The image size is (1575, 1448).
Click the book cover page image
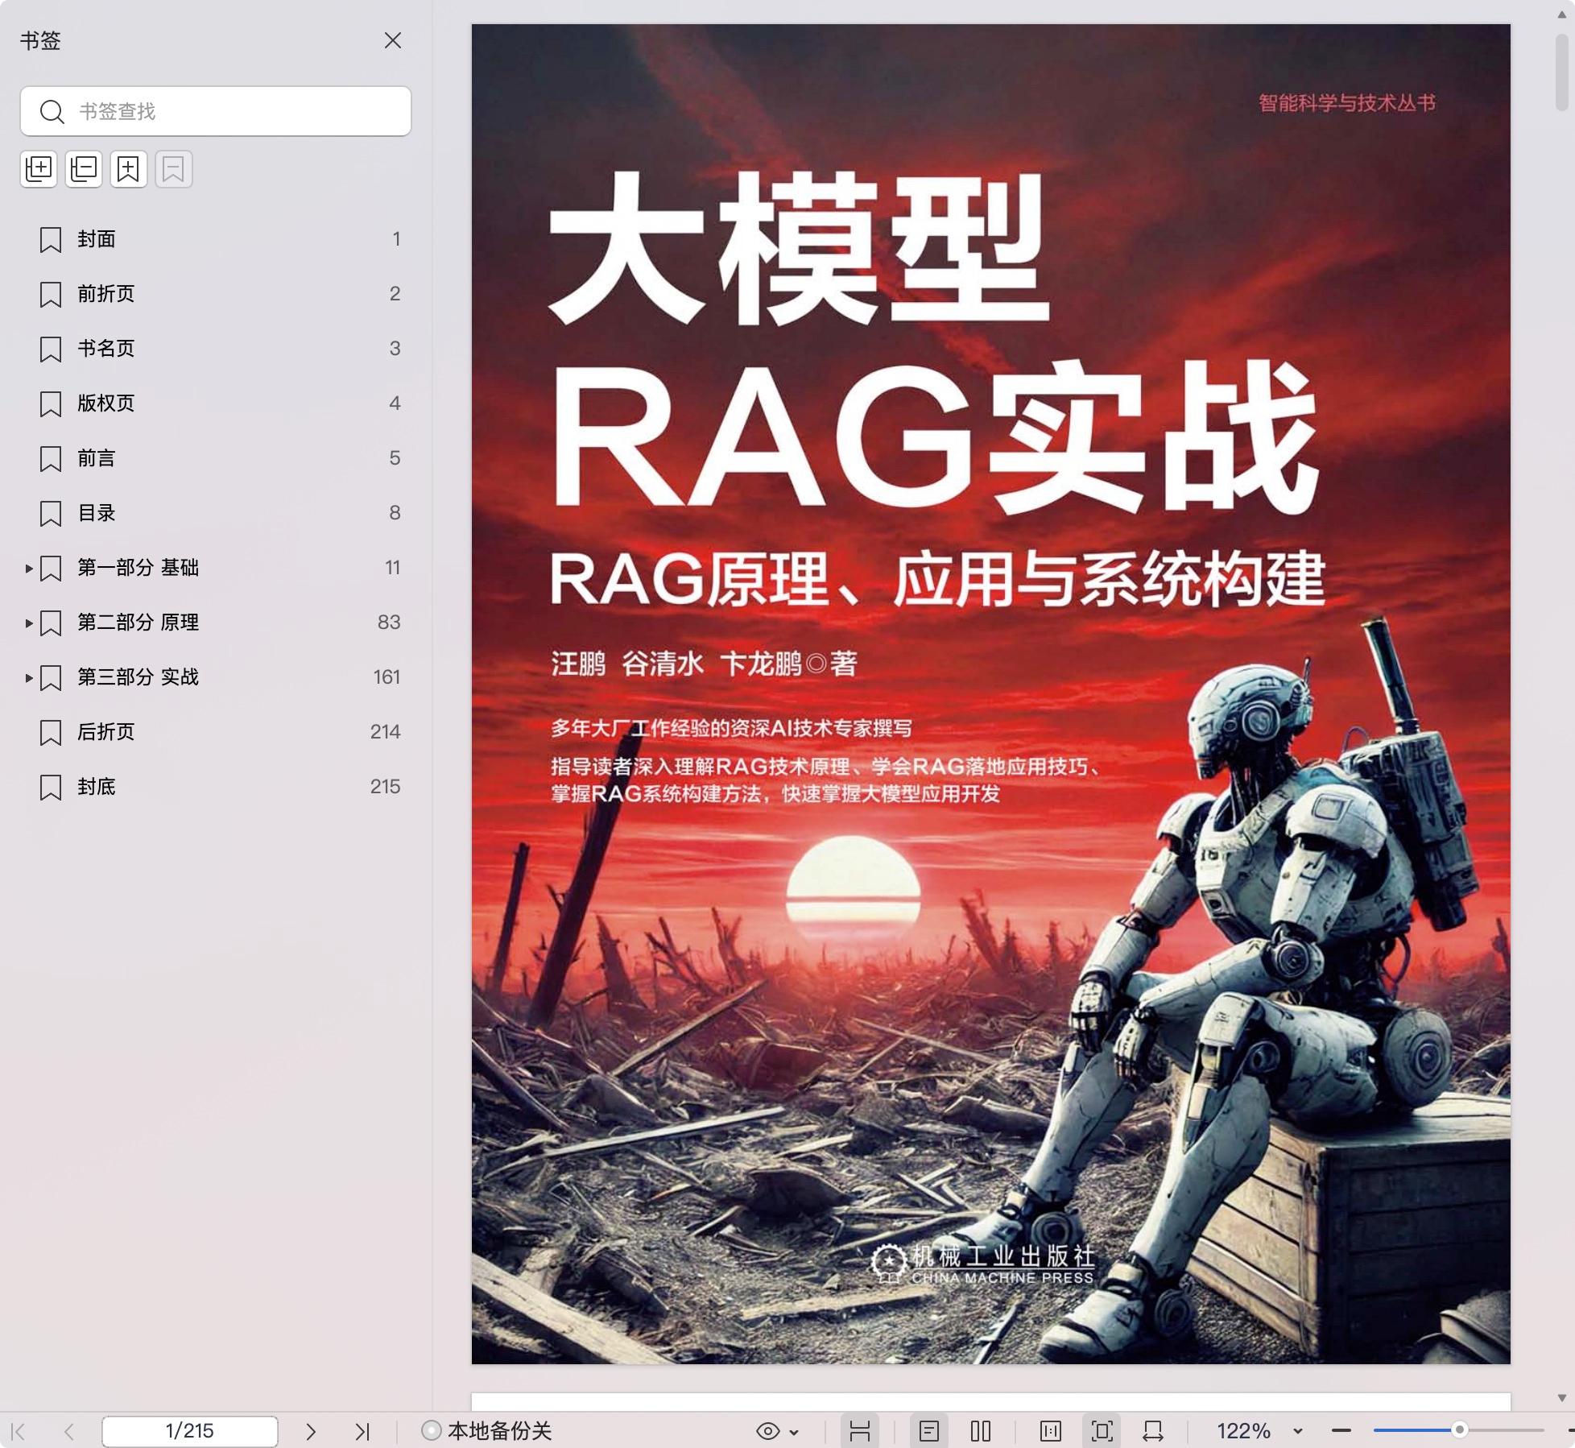coord(991,694)
